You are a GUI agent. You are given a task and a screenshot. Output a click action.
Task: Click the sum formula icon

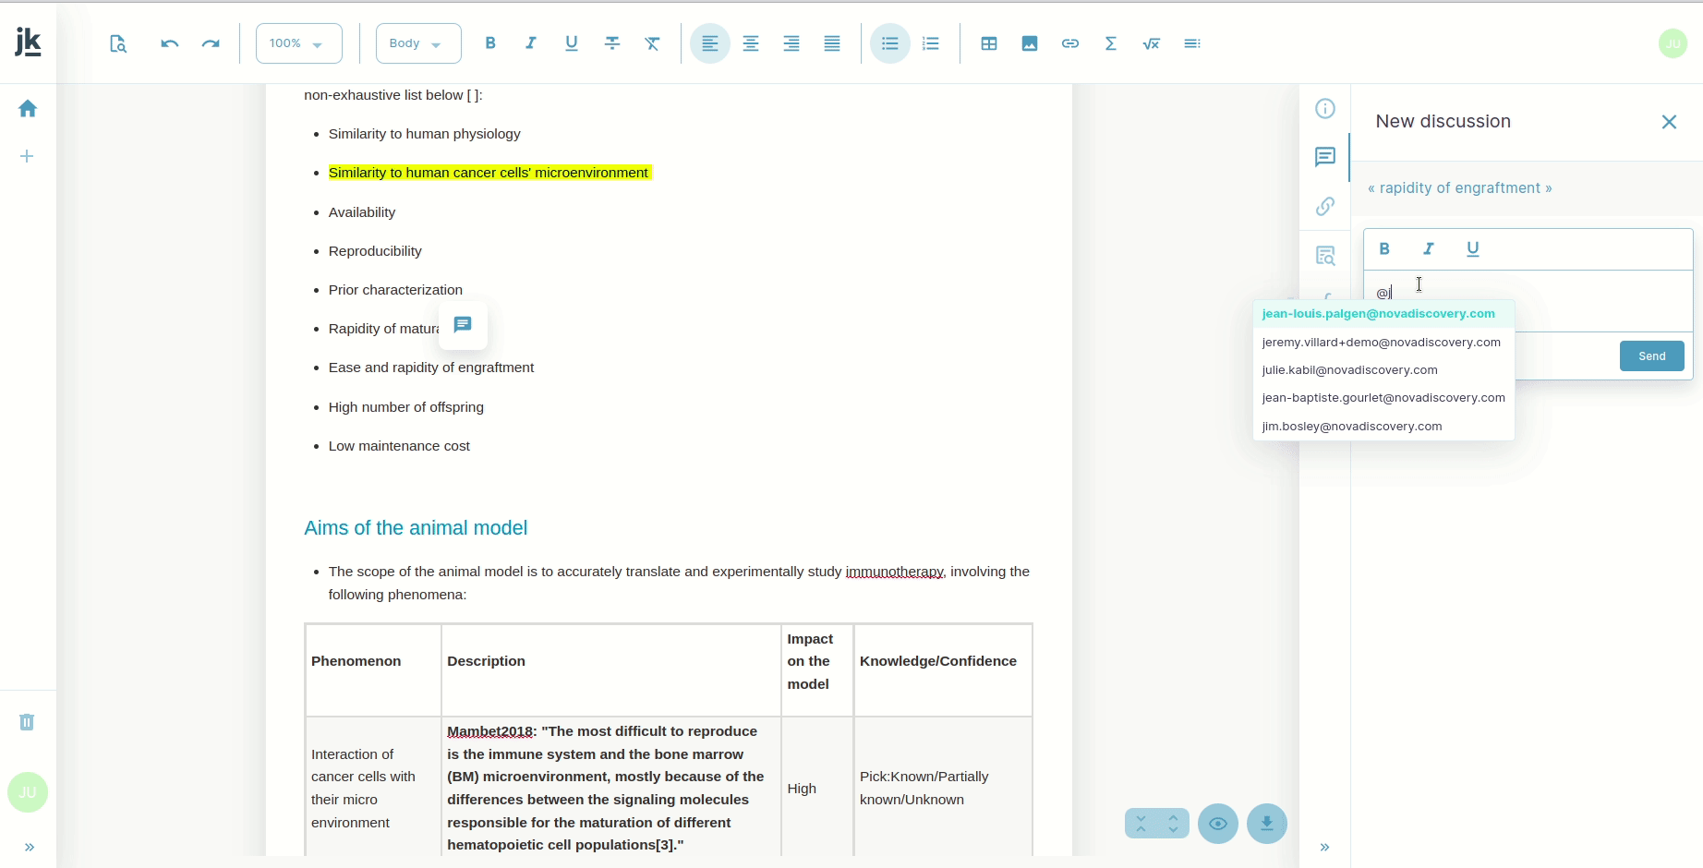click(x=1111, y=43)
